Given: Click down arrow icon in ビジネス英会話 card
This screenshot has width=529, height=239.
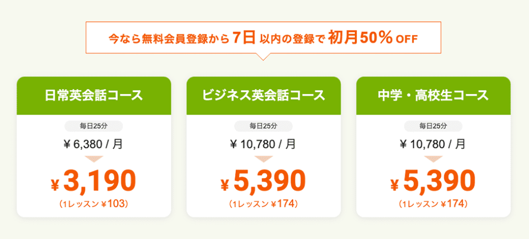Looking at the screenshot, I should point(263,159).
